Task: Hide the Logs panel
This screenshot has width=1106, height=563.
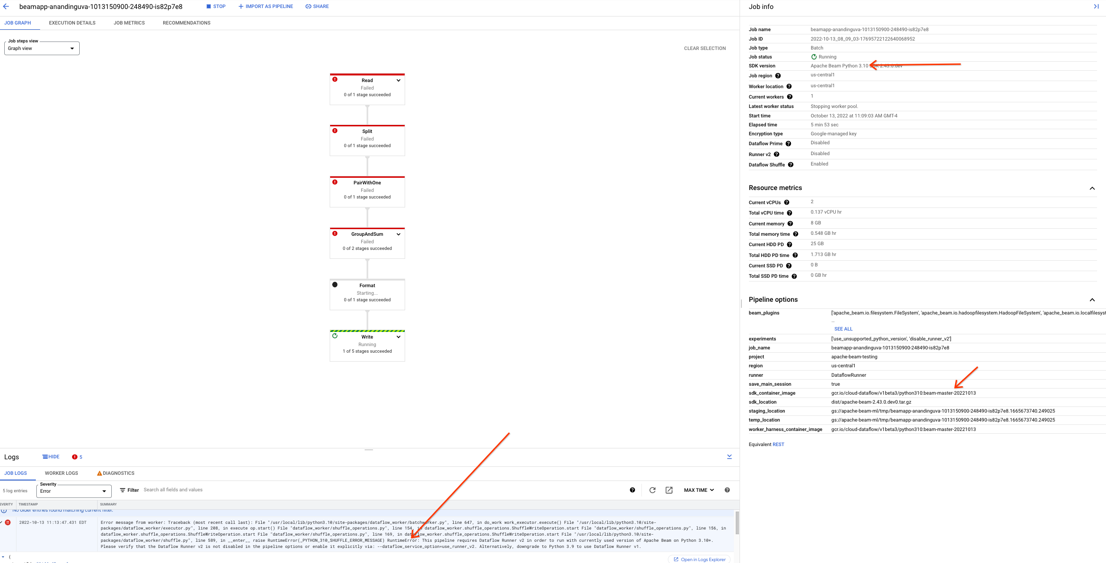Action: [51, 457]
